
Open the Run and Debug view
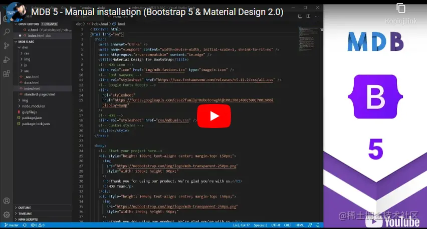7,60
